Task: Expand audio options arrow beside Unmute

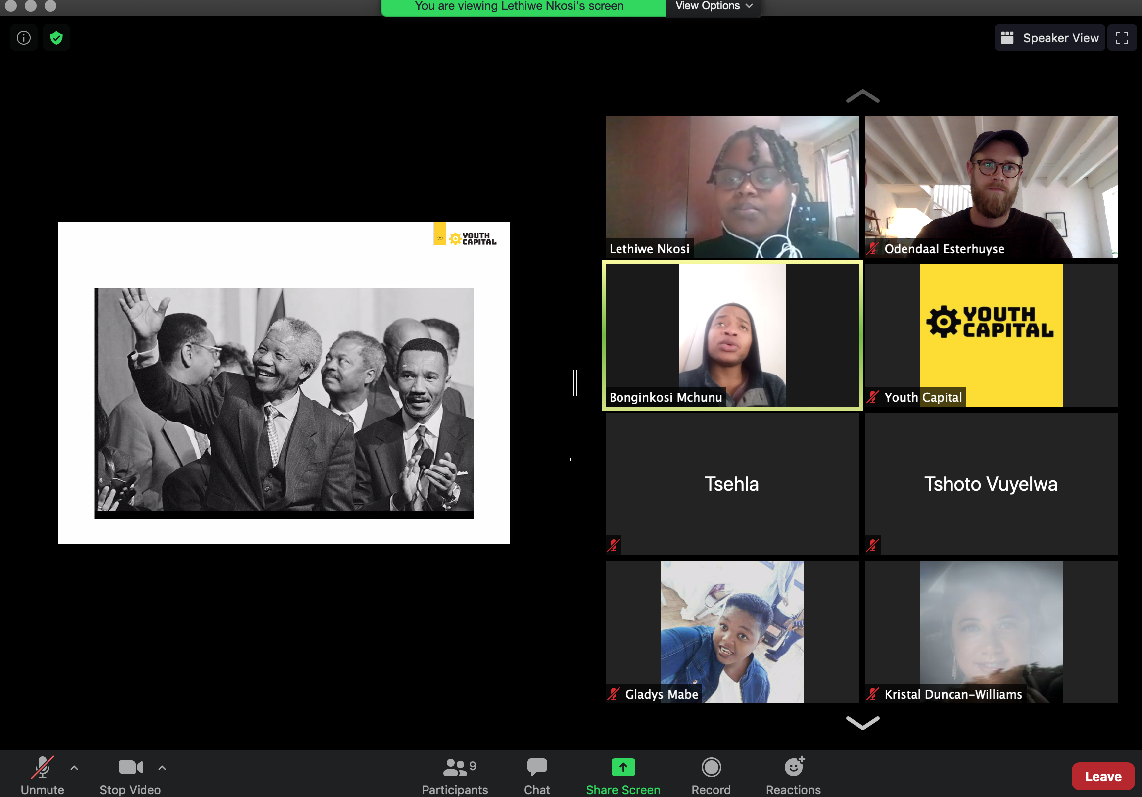Action: pos(74,768)
